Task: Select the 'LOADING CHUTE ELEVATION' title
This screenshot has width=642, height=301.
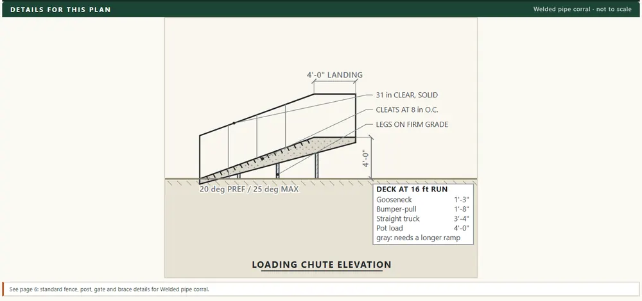Action: (x=322, y=264)
